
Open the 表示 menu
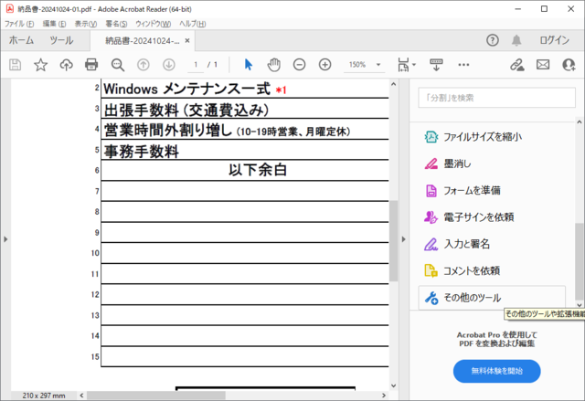86,24
